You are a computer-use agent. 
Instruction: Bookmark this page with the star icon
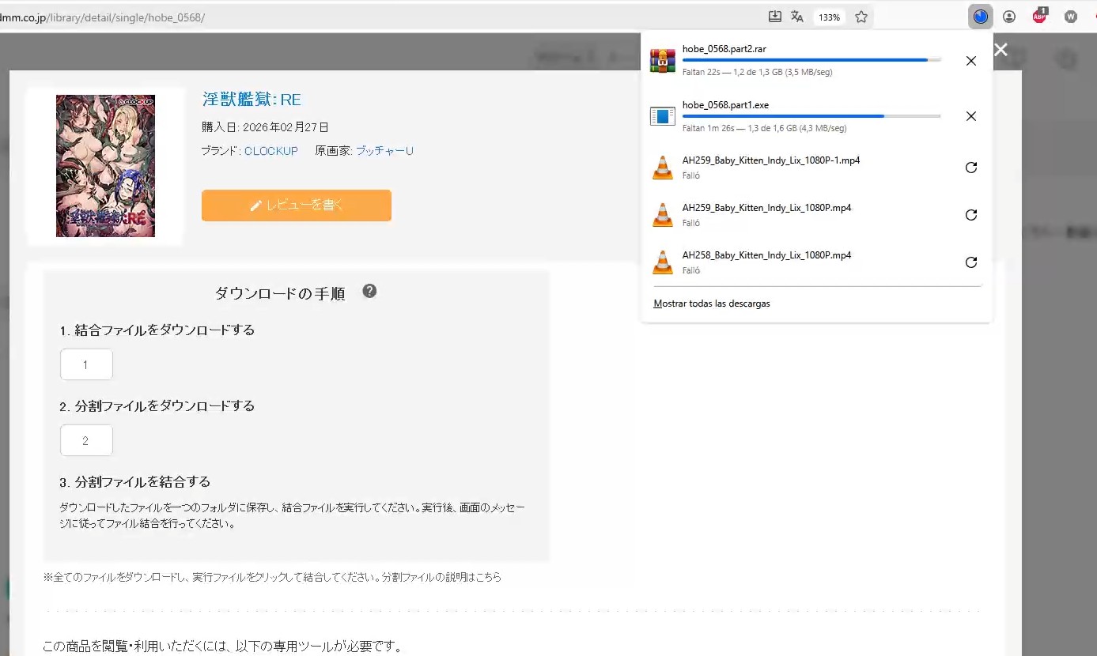click(x=861, y=17)
